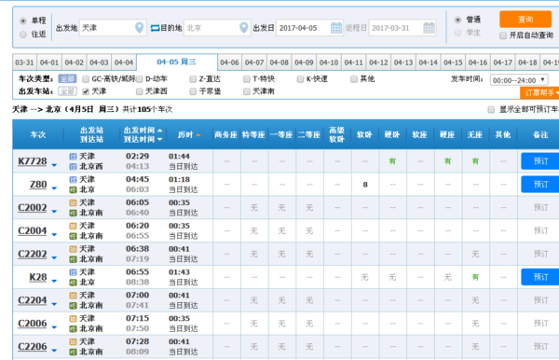Check the 天津西 departure station checkbox
This screenshot has width=559, height=360.
pos(140,91)
